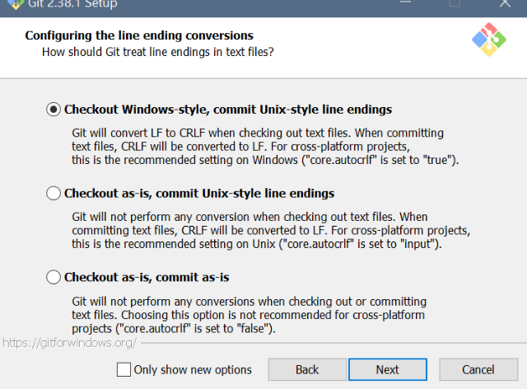Image resolution: width=527 pixels, height=389 pixels.
Task: Click the disabled maximize window button
Action: (455, 2)
